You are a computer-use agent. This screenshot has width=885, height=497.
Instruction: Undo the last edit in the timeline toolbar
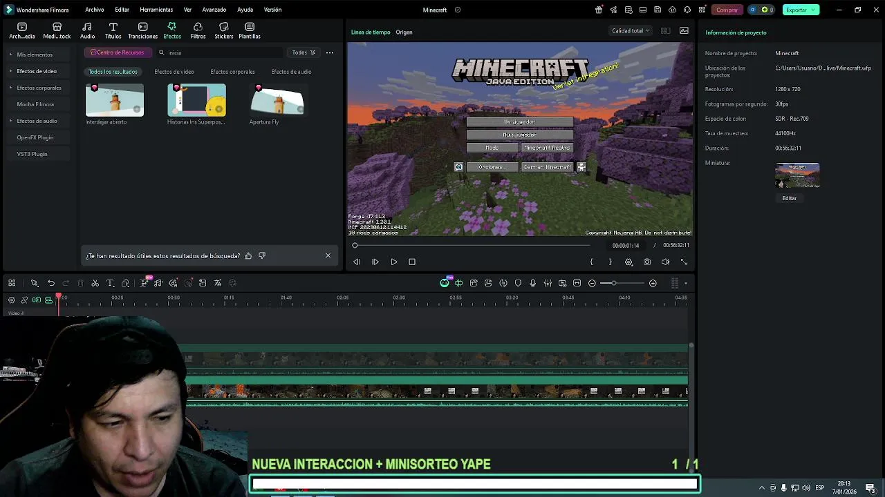click(x=51, y=283)
